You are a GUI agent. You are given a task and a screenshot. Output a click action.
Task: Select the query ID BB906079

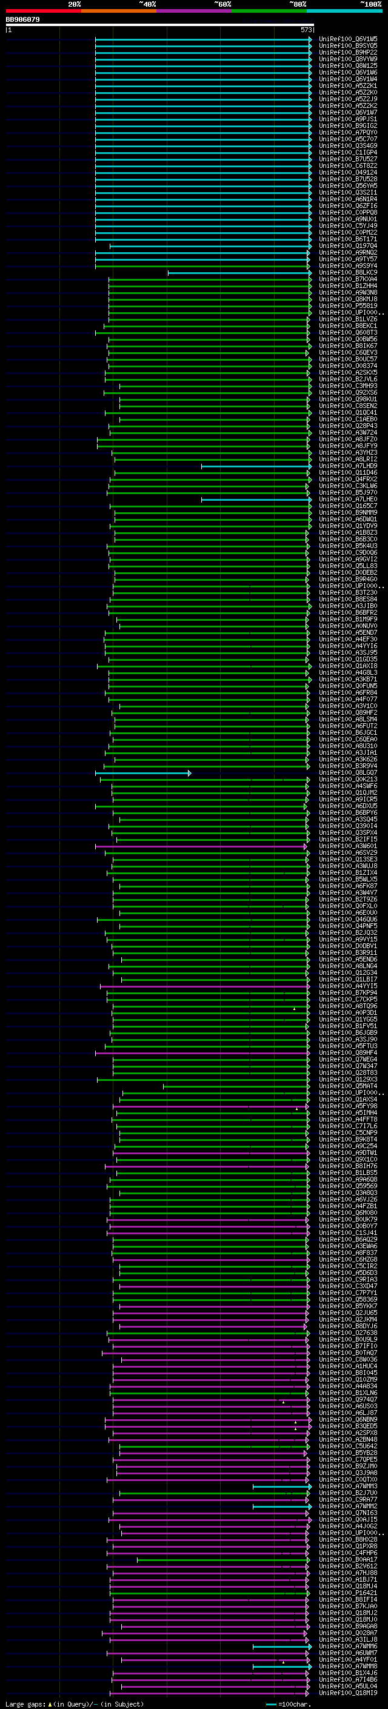23,19
